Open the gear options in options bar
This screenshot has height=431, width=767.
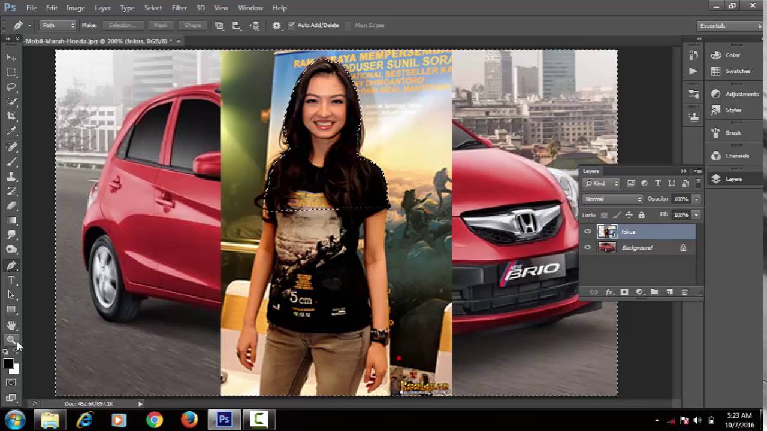coord(276,25)
